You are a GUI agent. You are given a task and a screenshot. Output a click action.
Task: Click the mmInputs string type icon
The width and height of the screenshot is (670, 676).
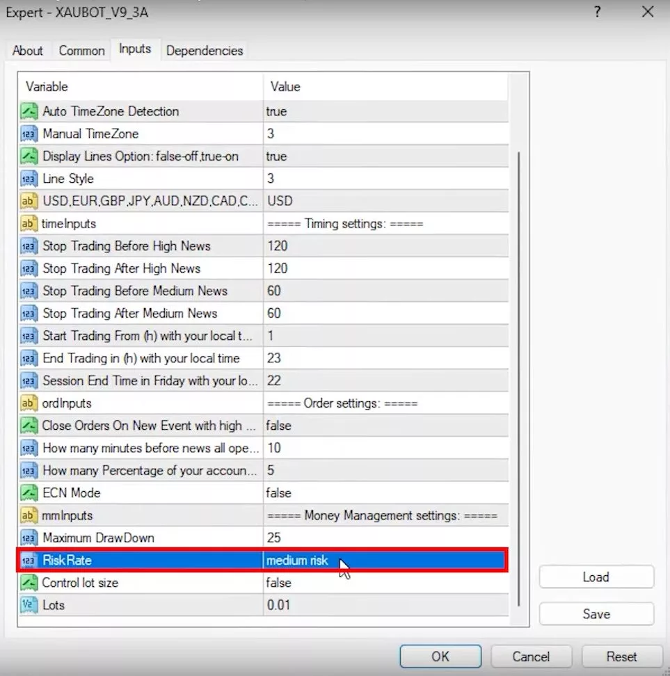29,516
